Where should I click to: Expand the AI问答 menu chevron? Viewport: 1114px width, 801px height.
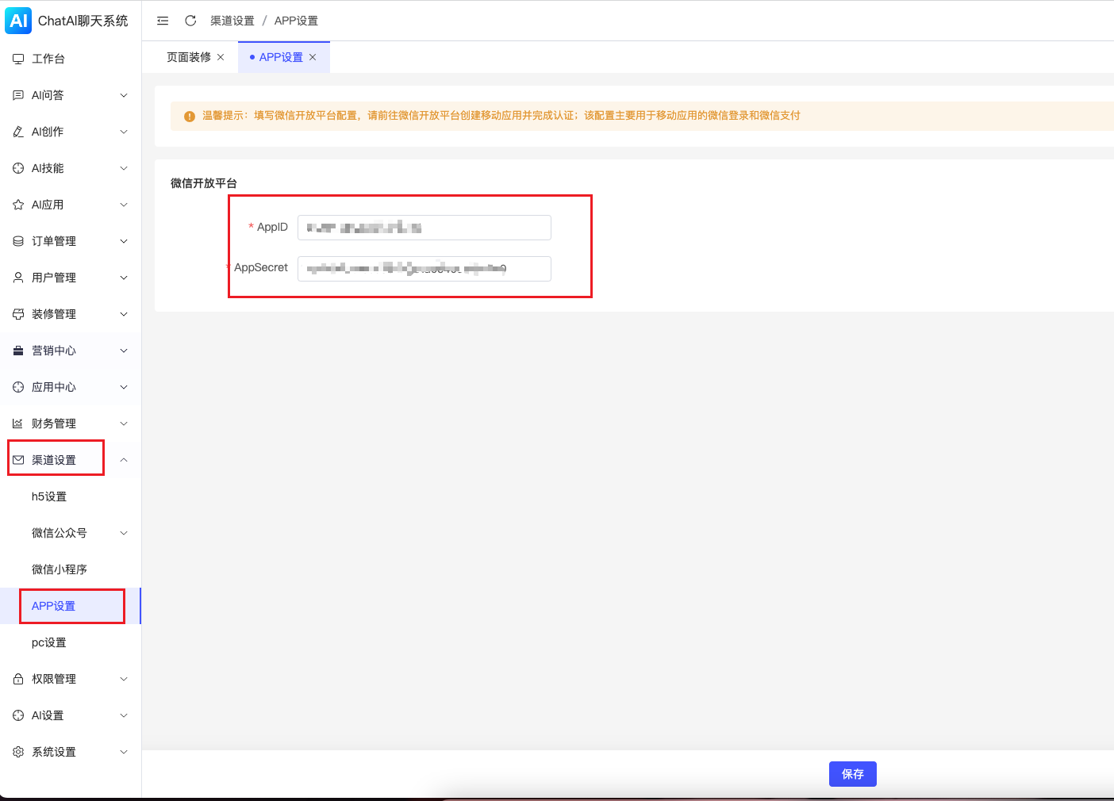pyautogui.click(x=124, y=95)
